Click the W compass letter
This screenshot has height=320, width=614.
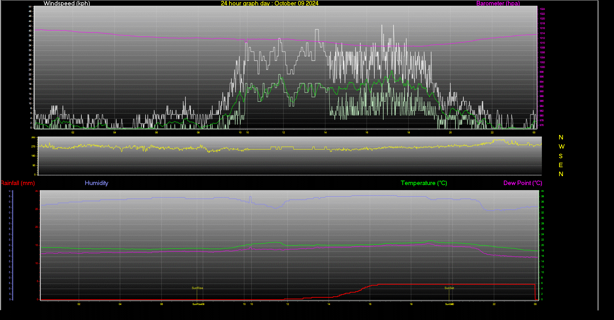click(561, 146)
